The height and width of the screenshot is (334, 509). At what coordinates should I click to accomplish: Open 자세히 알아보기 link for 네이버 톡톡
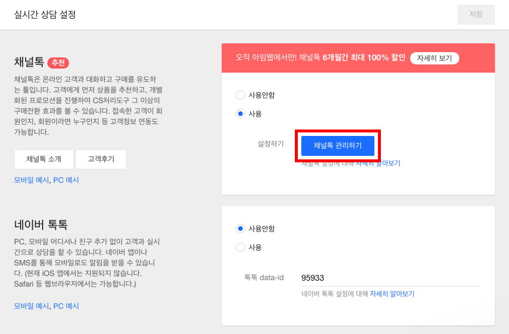(392, 294)
